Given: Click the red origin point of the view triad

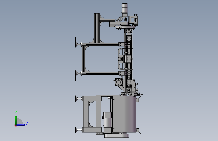Looking at the screenshot, I should (x=16, y=125).
